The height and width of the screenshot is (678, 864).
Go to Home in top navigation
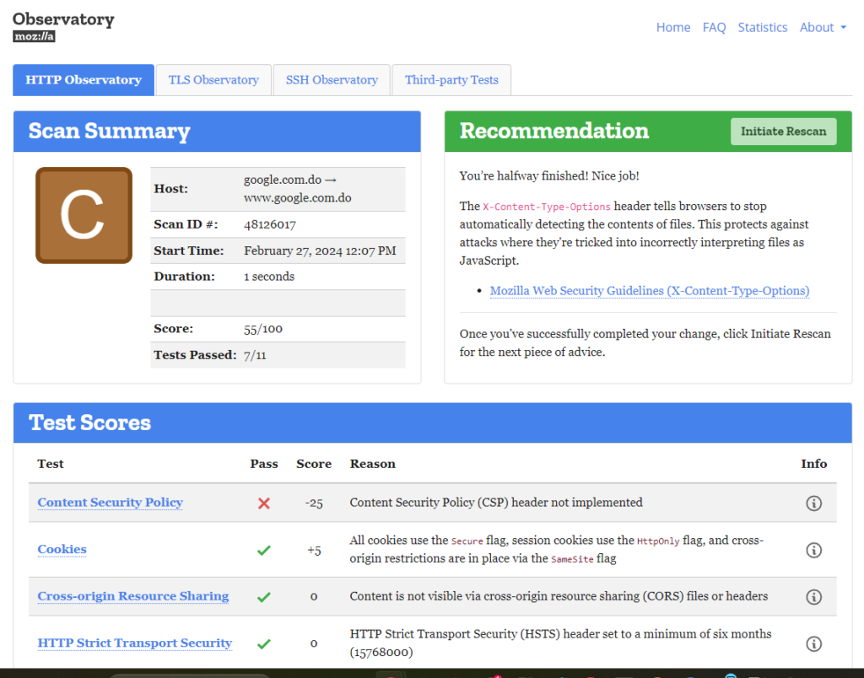click(x=672, y=28)
